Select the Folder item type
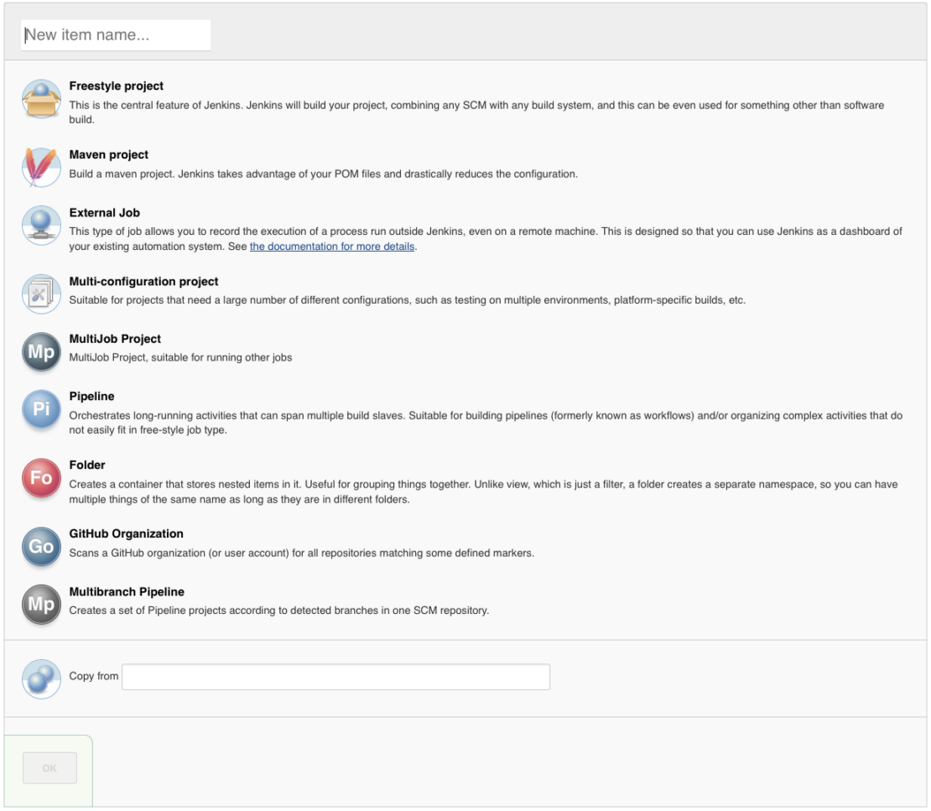Screen dimensions: 931x811 click(88, 465)
